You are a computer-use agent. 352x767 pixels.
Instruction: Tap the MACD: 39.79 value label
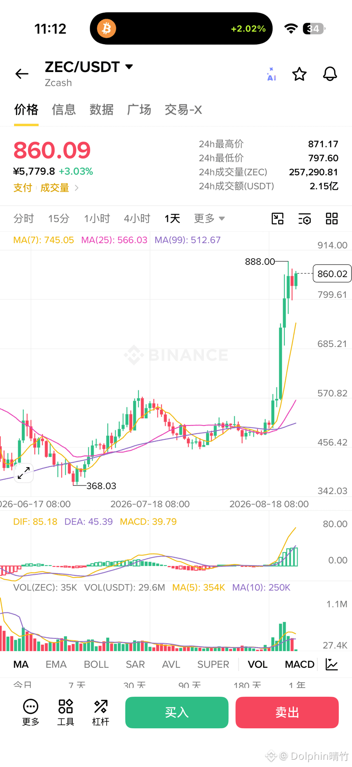[x=148, y=522]
